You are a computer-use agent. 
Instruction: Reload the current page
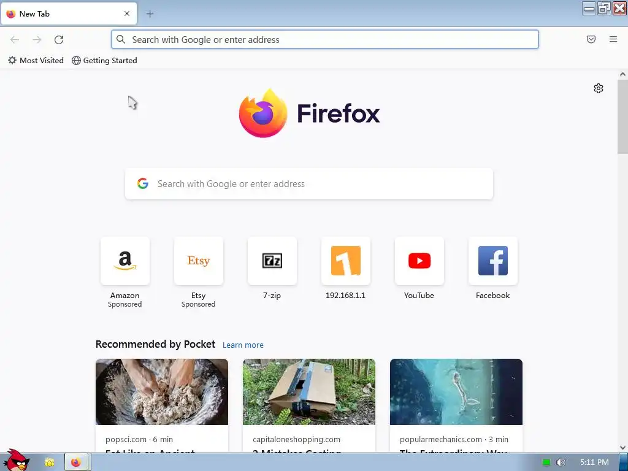[x=59, y=40]
